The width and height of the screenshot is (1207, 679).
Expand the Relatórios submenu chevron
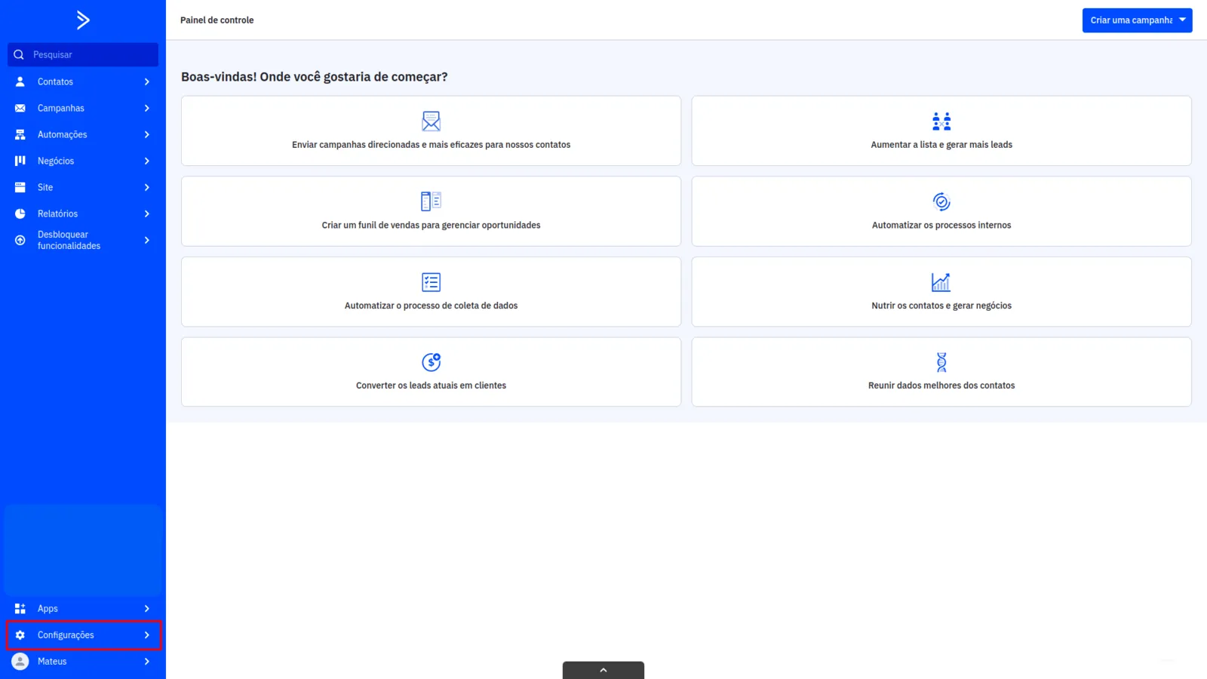tap(147, 214)
